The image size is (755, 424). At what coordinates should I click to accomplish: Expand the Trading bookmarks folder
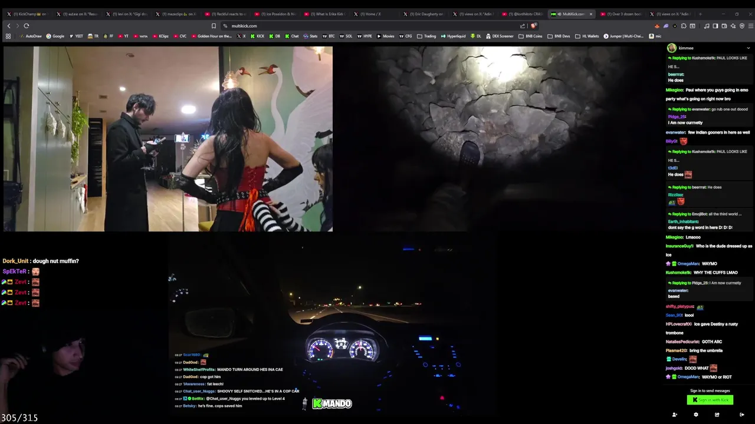pyautogui.click(x=426, y=36)
